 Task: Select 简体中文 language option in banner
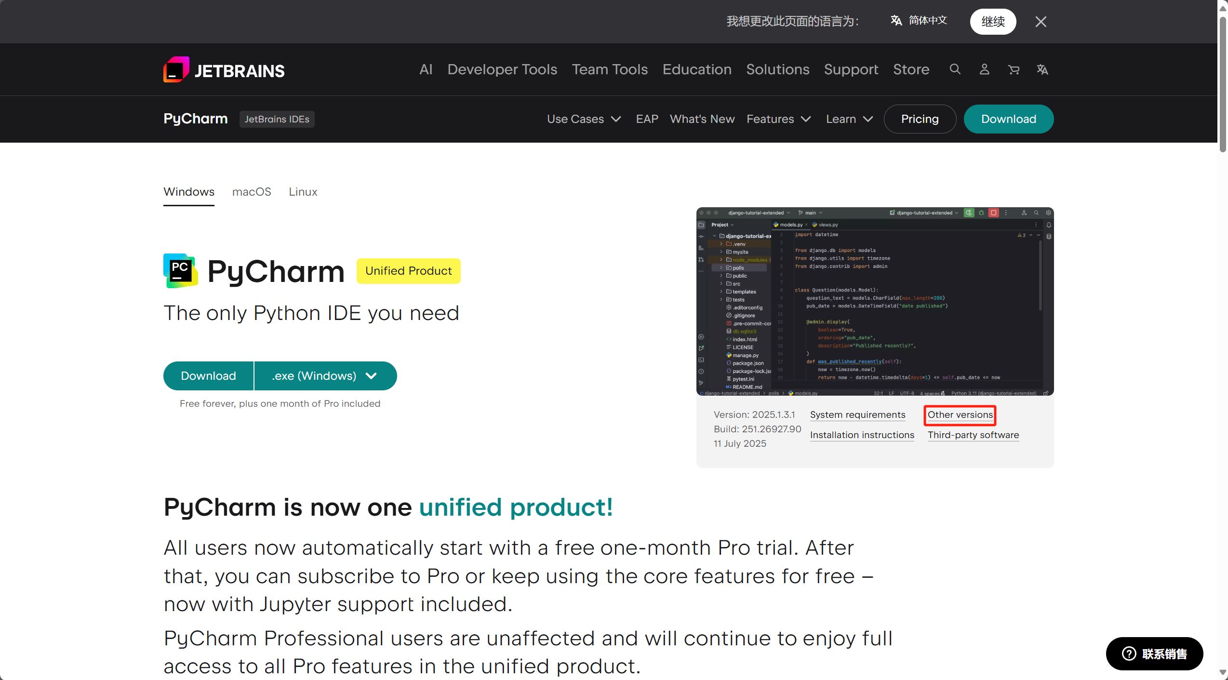click(919, 21)
